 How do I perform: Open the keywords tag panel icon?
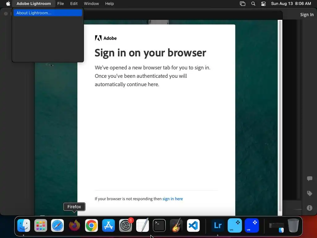click(310, 193)
